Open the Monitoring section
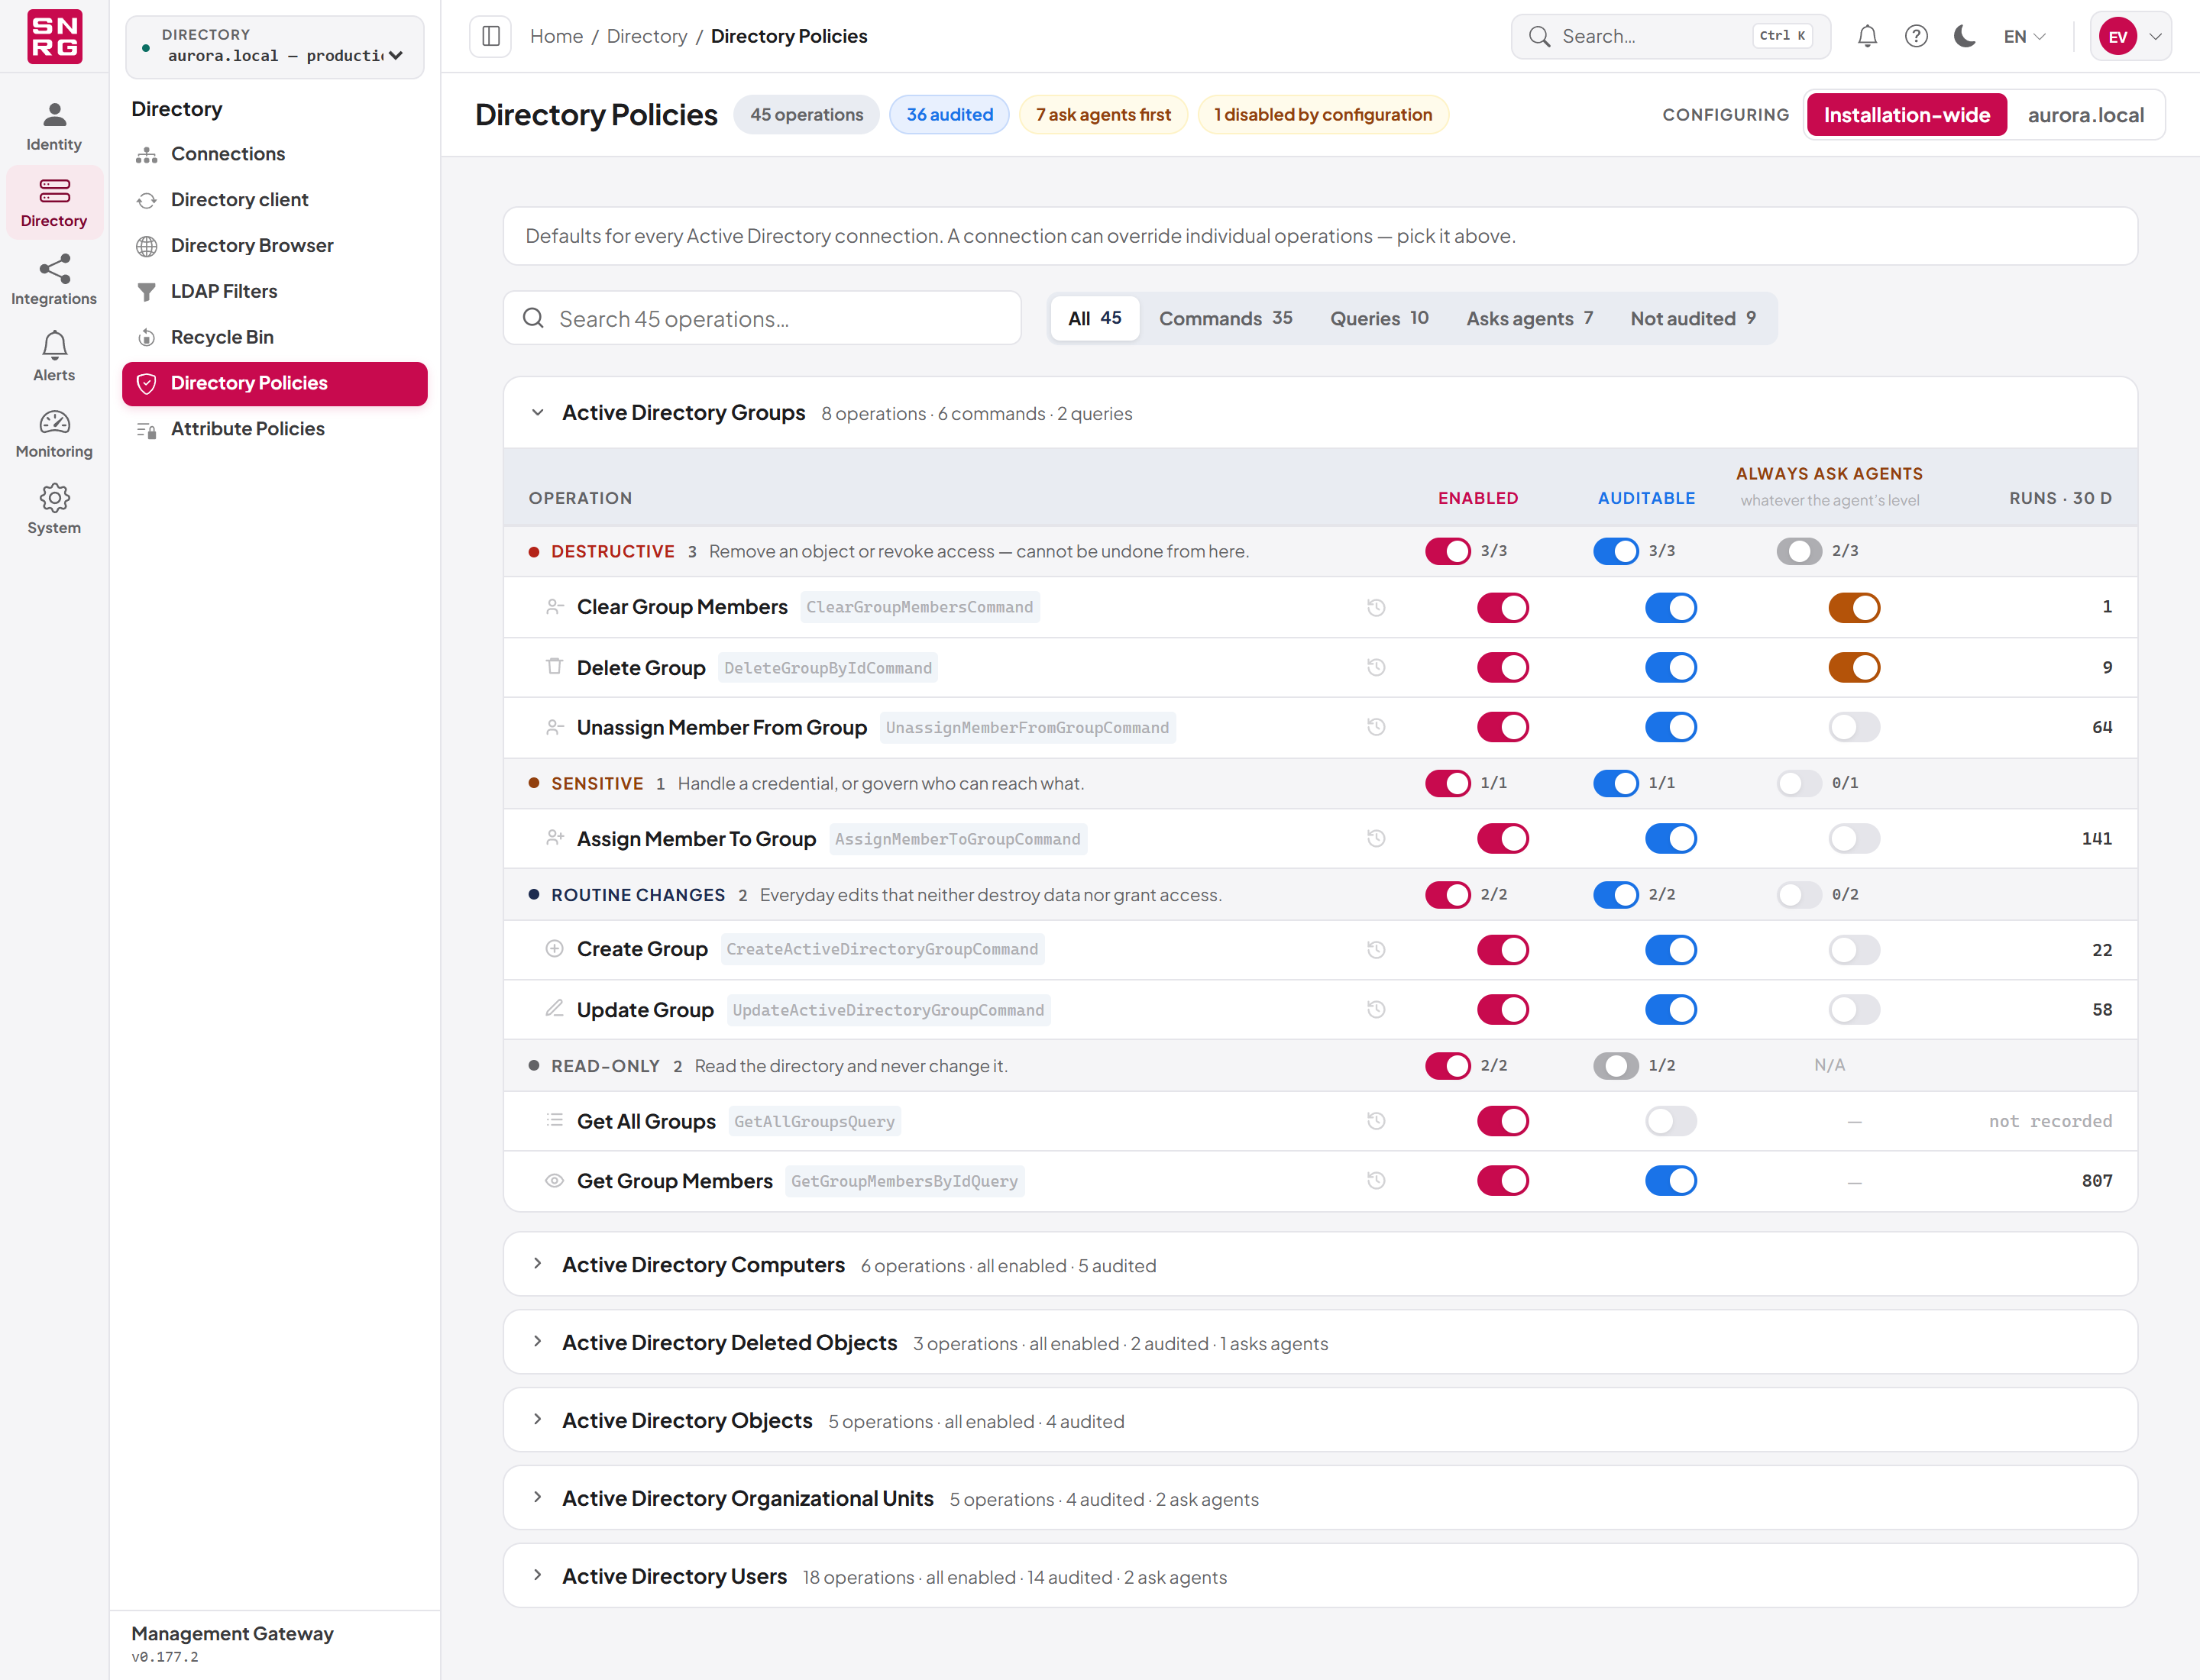2200x1680 pixels. click(x=54, y=434)
